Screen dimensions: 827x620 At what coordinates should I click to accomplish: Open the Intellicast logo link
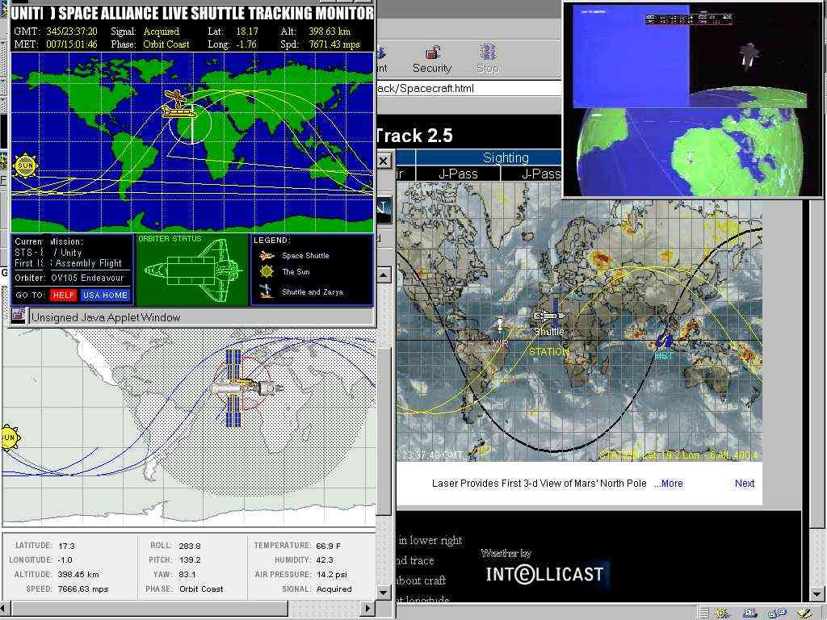tap(545, 573)
